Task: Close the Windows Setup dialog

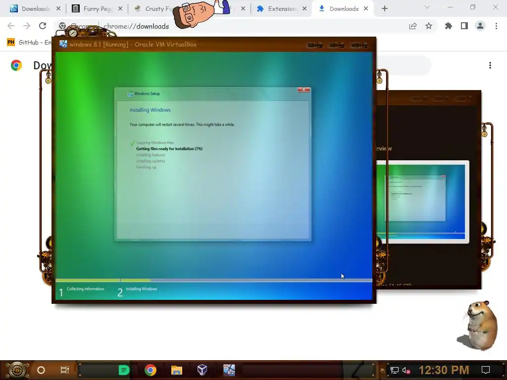Action: pyautogui.click(x=304, y=90)
